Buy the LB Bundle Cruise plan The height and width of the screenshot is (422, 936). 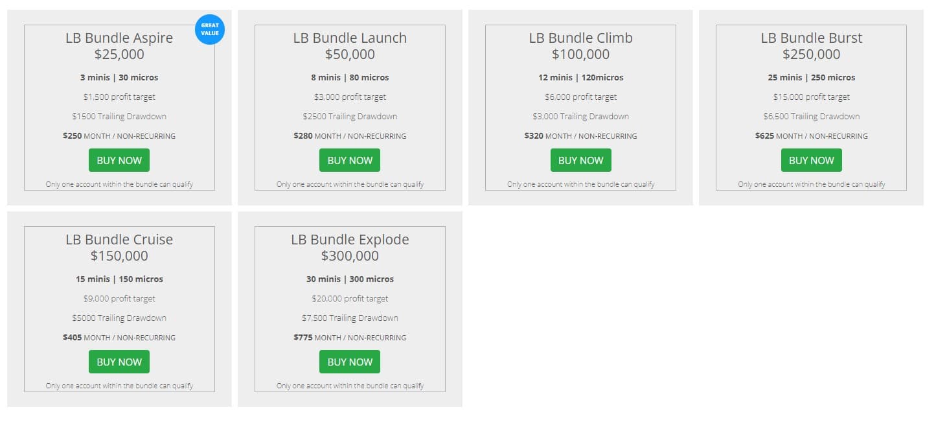click(119, 362)
